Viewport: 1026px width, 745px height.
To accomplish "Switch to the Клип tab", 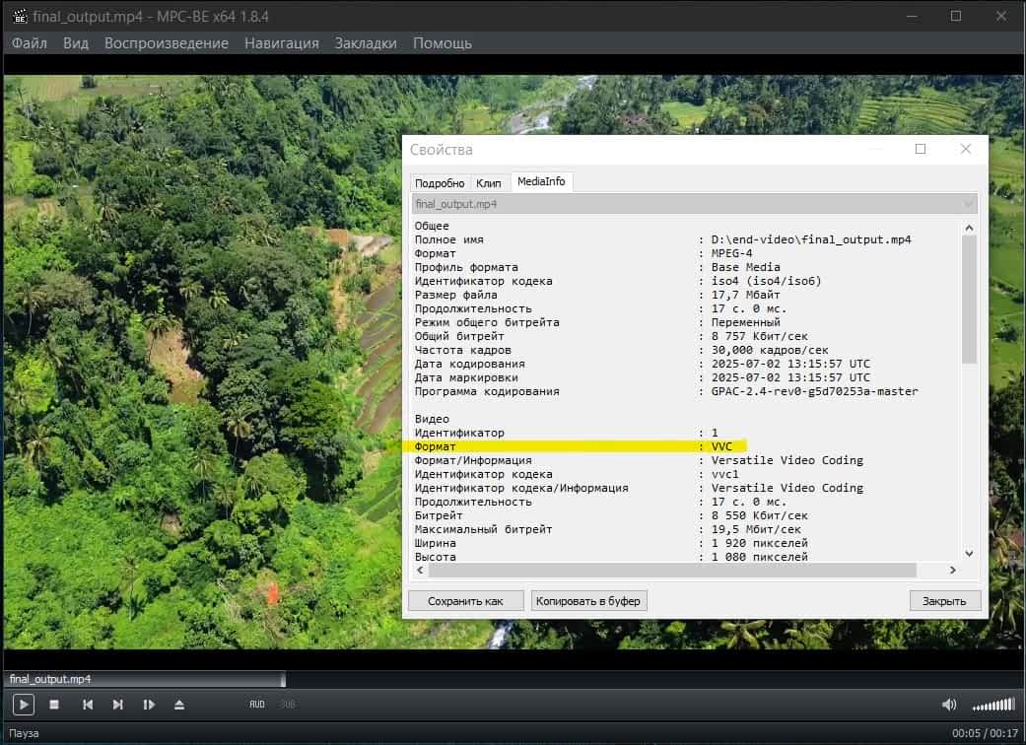I will click(x=489, y=183).
